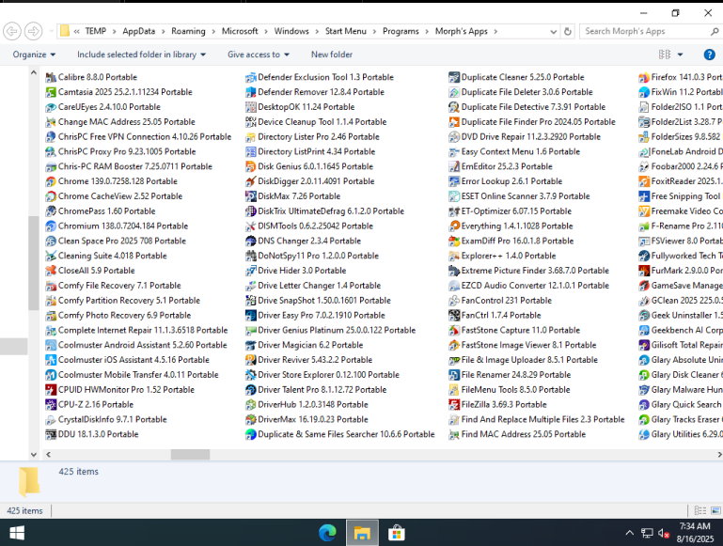Navigate to Windows in the address bar

coord(291,31)
